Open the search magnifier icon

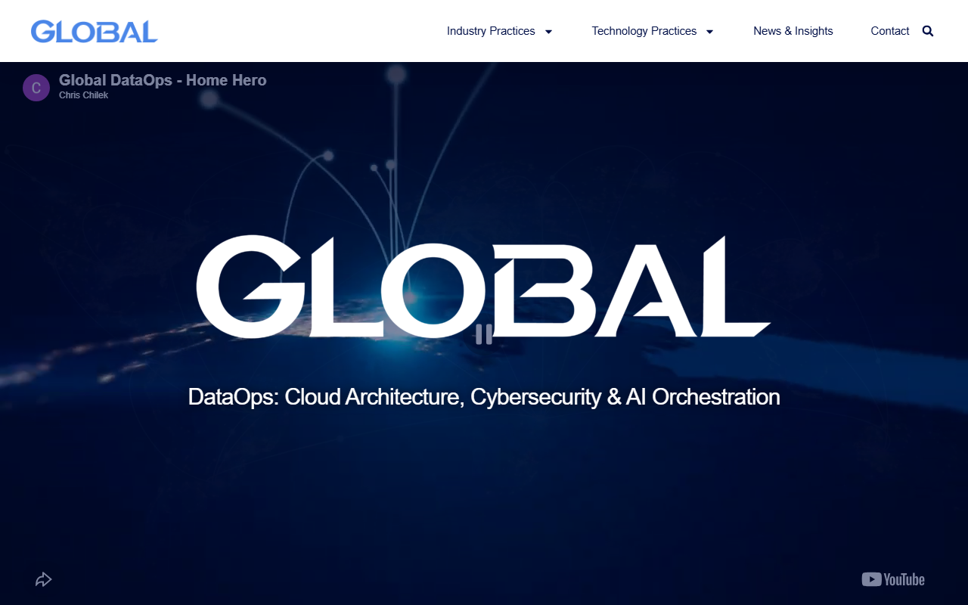pyautogui.click(x=928, y=31)
